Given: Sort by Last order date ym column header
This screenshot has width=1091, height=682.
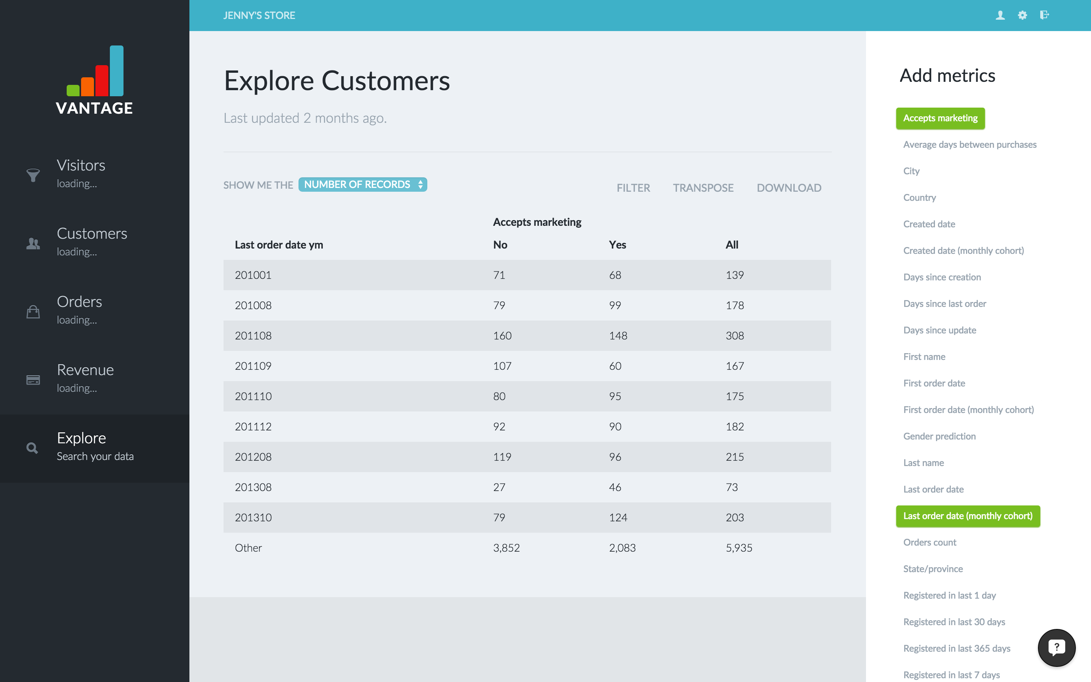Looking at the screenshot, I should (x=278, y=245).
